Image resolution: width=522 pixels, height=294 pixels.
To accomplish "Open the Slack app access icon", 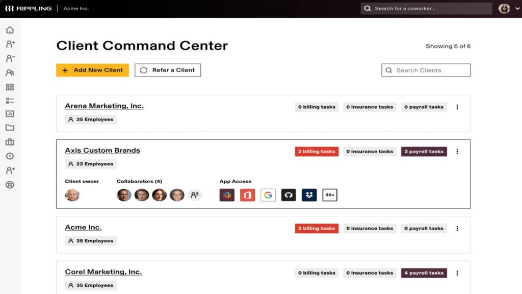I will 227,195.
